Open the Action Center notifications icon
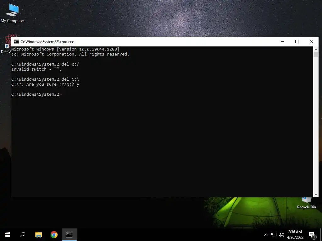Image resolution: width=322 pixels, height=241 pixels. click(x=312, y=235)
